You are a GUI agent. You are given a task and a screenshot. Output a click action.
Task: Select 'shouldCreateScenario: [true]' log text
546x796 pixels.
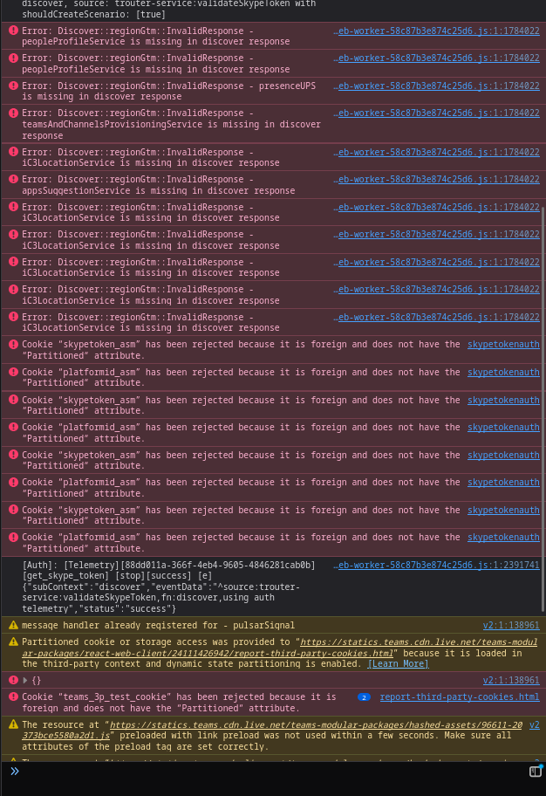[94, 14]
